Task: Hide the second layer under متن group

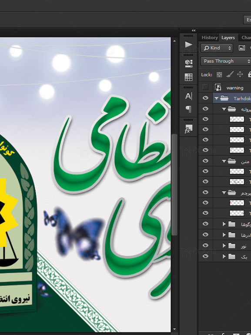Action: tap(205, 181)
